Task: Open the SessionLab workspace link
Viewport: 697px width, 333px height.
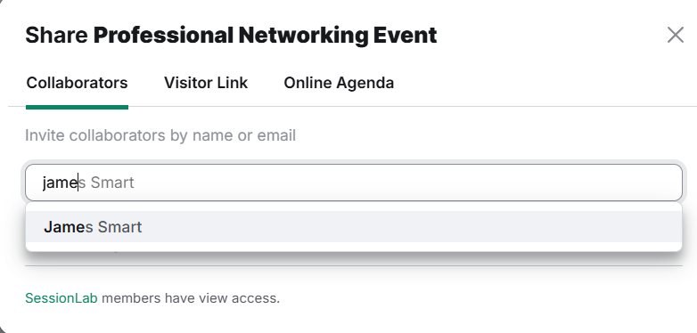Action: pos(61,298)
